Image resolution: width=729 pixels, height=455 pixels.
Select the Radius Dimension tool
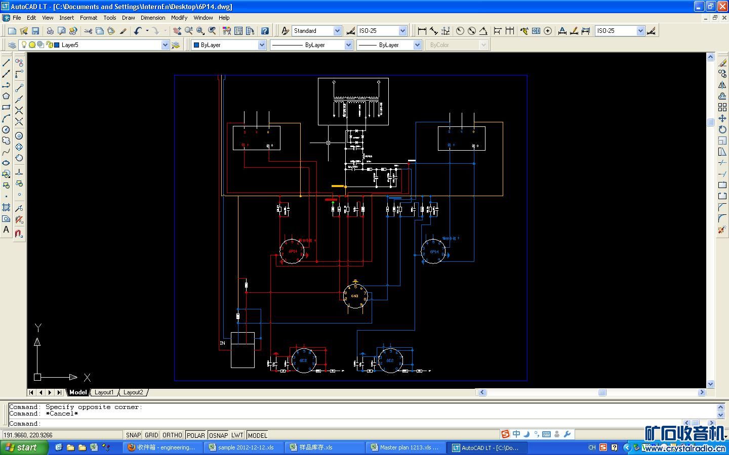tap(460, 31)
